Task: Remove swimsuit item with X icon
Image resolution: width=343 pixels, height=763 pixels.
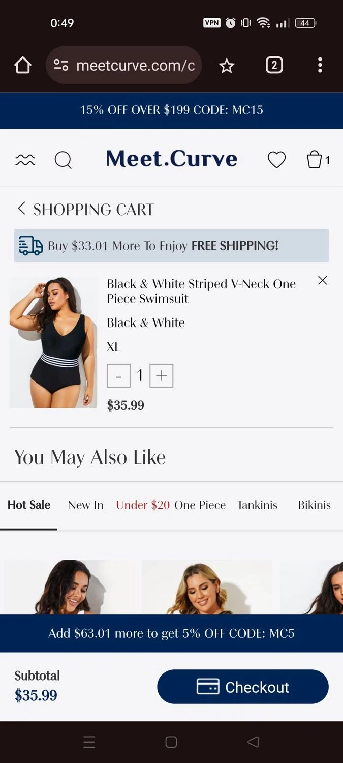Action: tap(322, 280)
